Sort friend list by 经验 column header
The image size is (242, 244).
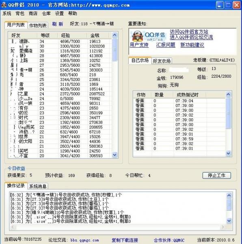click(72, 35)
